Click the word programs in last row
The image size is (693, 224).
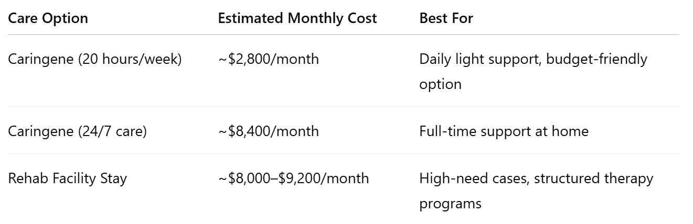point(450,204)
